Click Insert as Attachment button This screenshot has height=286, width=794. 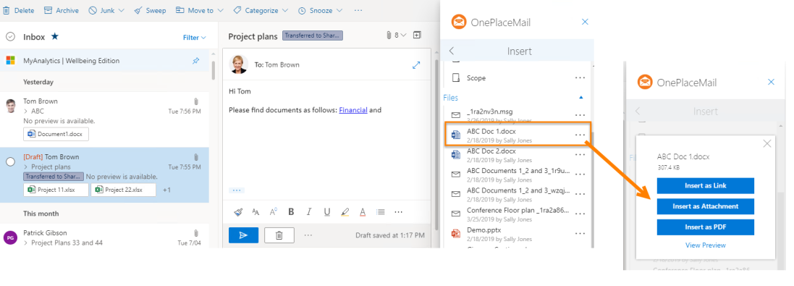pos(706,206)
